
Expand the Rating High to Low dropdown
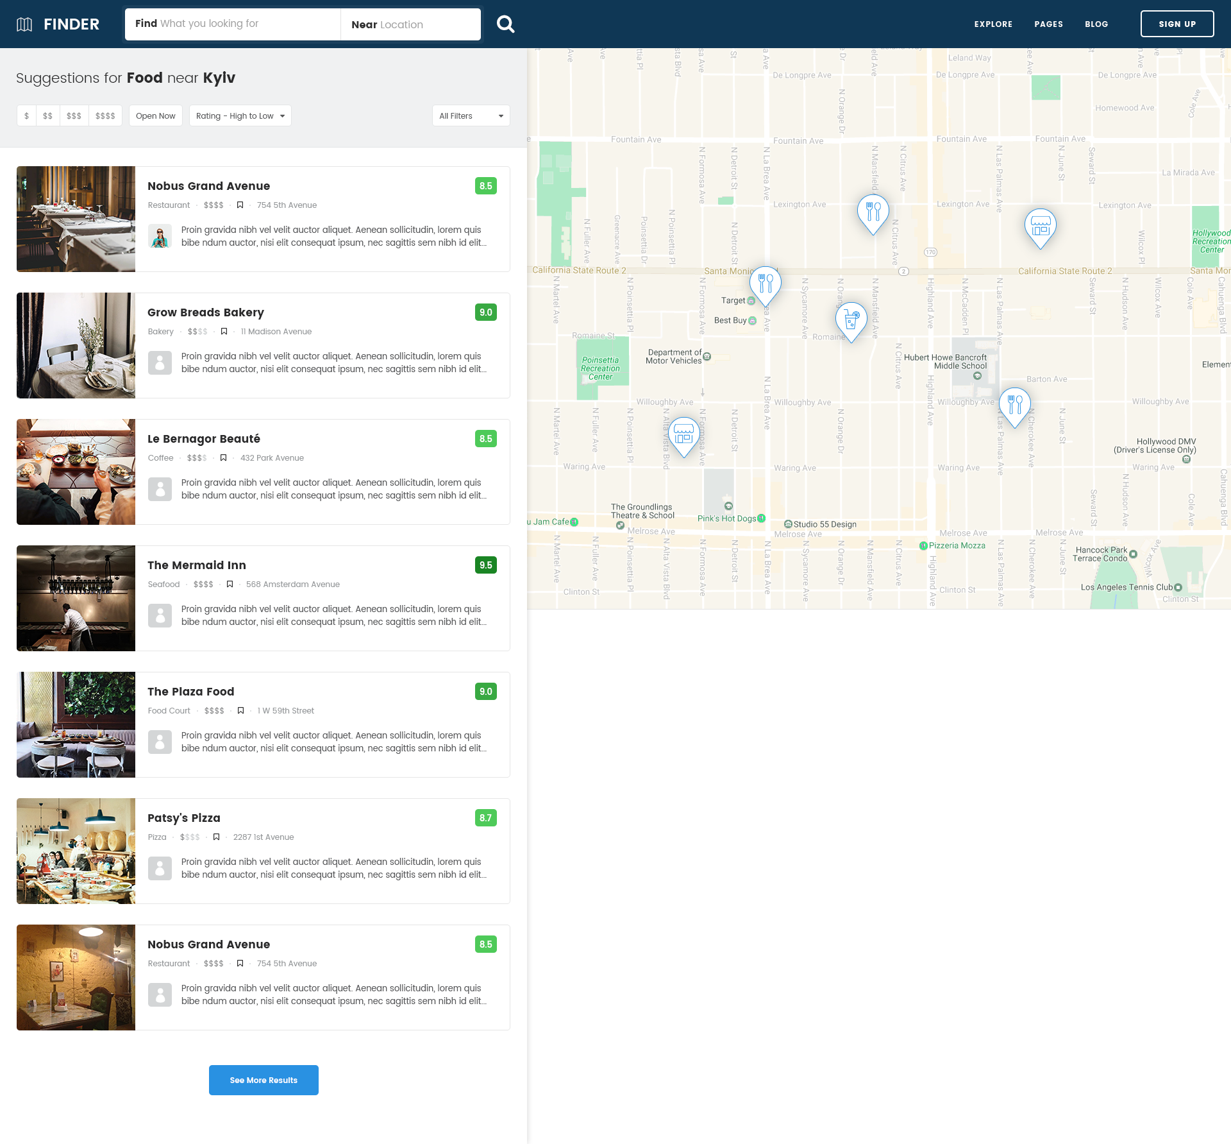(240, 116)
